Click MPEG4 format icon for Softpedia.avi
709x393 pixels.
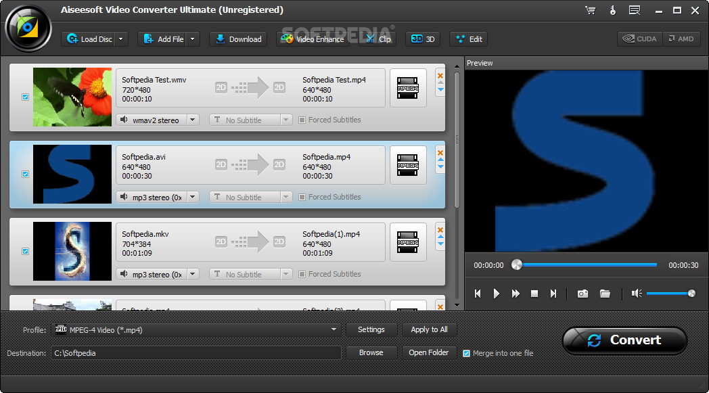pos(408,165)
